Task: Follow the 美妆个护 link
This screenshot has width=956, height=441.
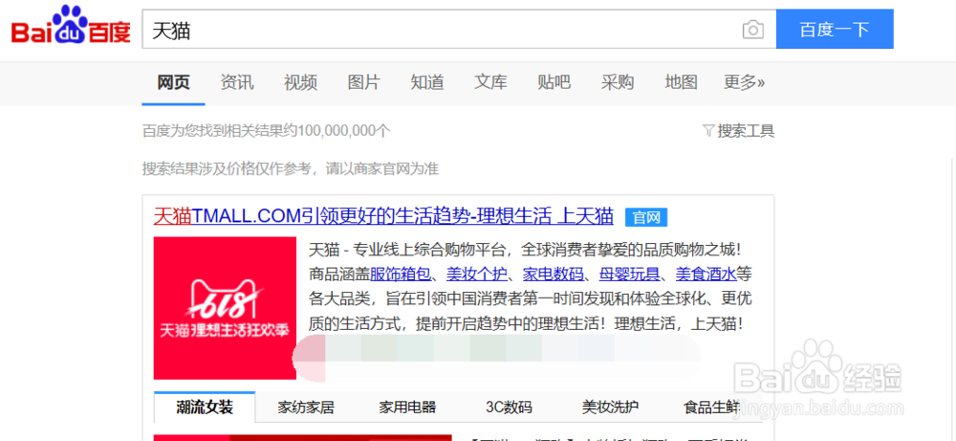Action: pyautogui.click(x=477, y=275)
